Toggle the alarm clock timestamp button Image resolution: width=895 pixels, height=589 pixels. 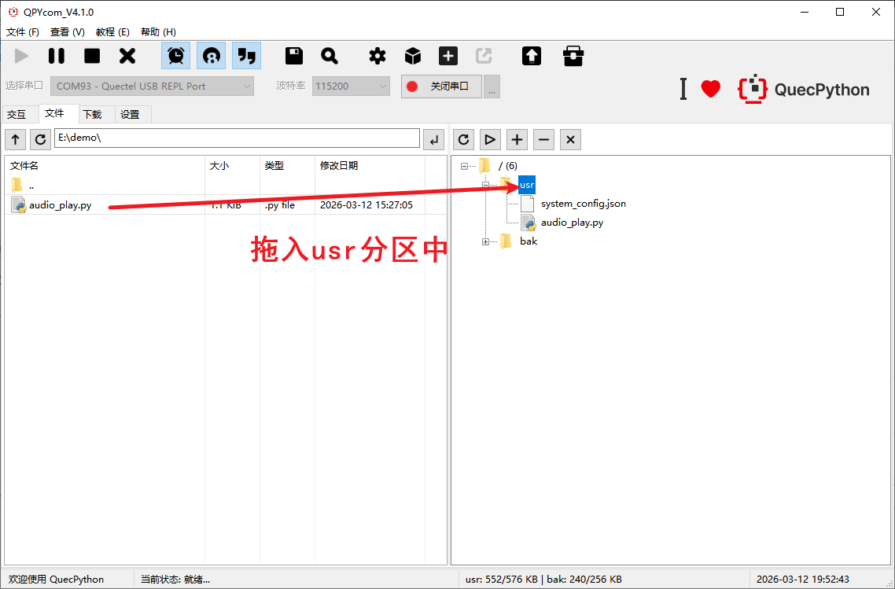coord(176,56)
